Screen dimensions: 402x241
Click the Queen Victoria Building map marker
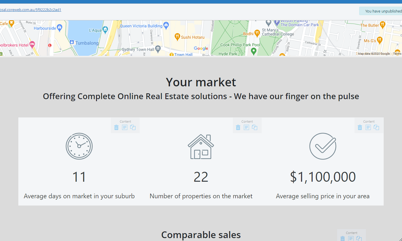(166, 25)
